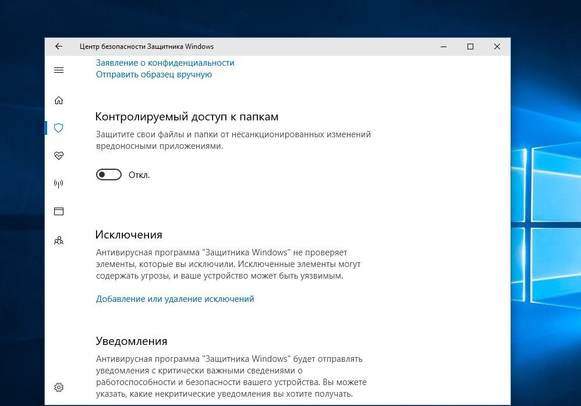Click Отправить образец вручную link
The image size is (581, 406).
[154, 74]
